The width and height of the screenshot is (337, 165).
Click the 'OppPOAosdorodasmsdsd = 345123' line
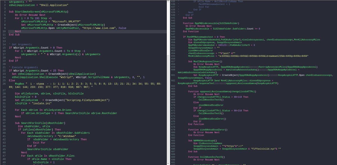(222, 45)
